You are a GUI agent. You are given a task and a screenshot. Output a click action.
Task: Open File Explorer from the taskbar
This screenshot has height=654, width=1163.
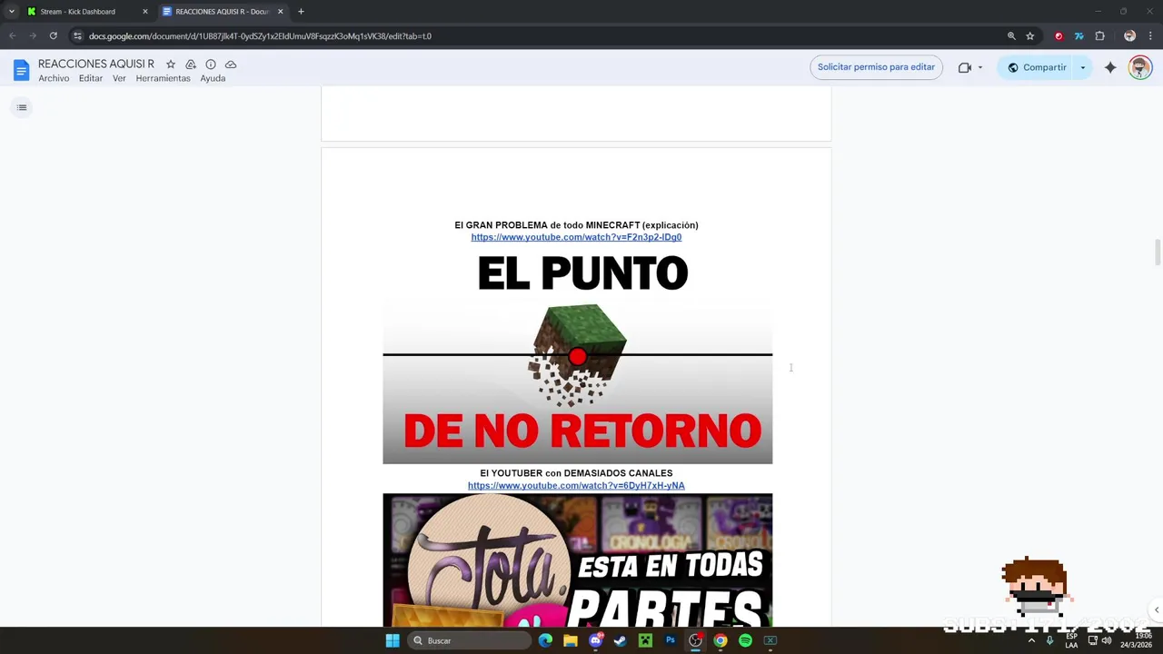pos(570,640)
